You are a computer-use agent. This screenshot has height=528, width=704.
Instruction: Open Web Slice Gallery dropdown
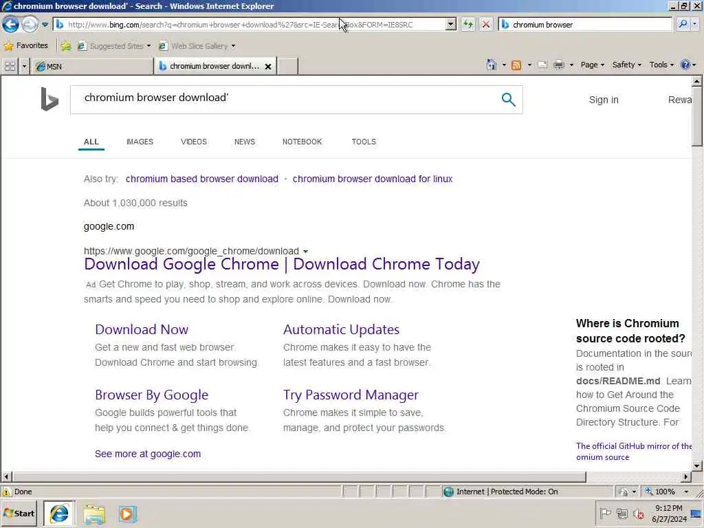coord(197,46)
